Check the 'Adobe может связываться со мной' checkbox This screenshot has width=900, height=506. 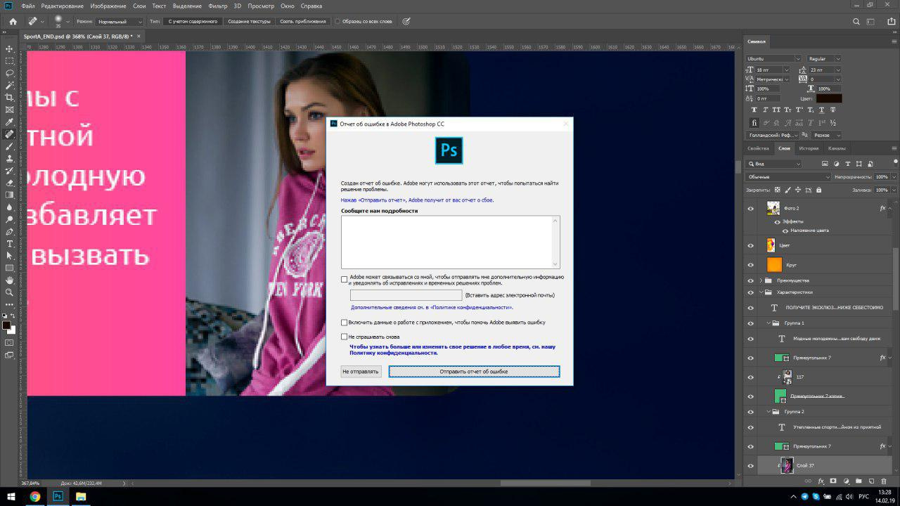(345, 279)
